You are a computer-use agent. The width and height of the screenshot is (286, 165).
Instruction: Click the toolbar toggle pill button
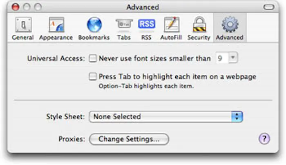tap(269, 7)
